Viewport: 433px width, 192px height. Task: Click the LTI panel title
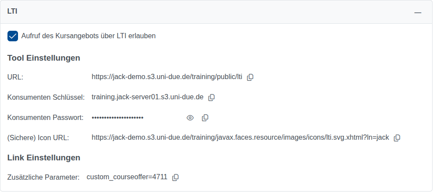[x=12, y=12]
